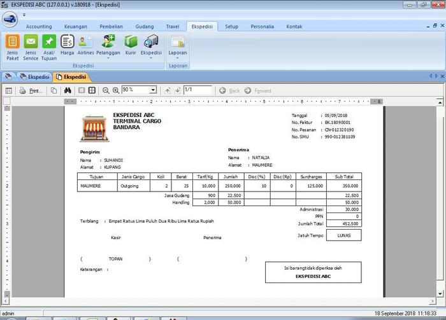This screenshot has width=446, height=320.
Task: Open the Gudang ribbon tab
Action: point(145,27)
